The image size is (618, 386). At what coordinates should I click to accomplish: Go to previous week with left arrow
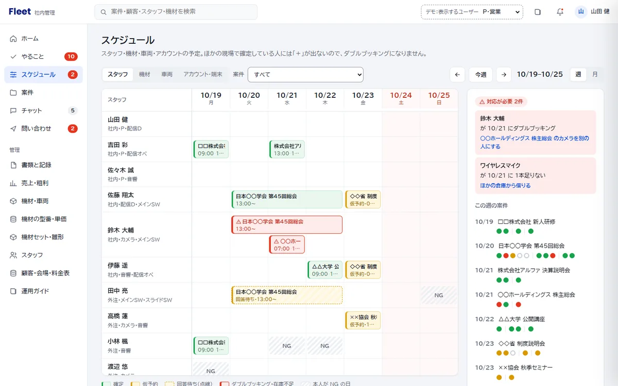(x=457, y=75)
